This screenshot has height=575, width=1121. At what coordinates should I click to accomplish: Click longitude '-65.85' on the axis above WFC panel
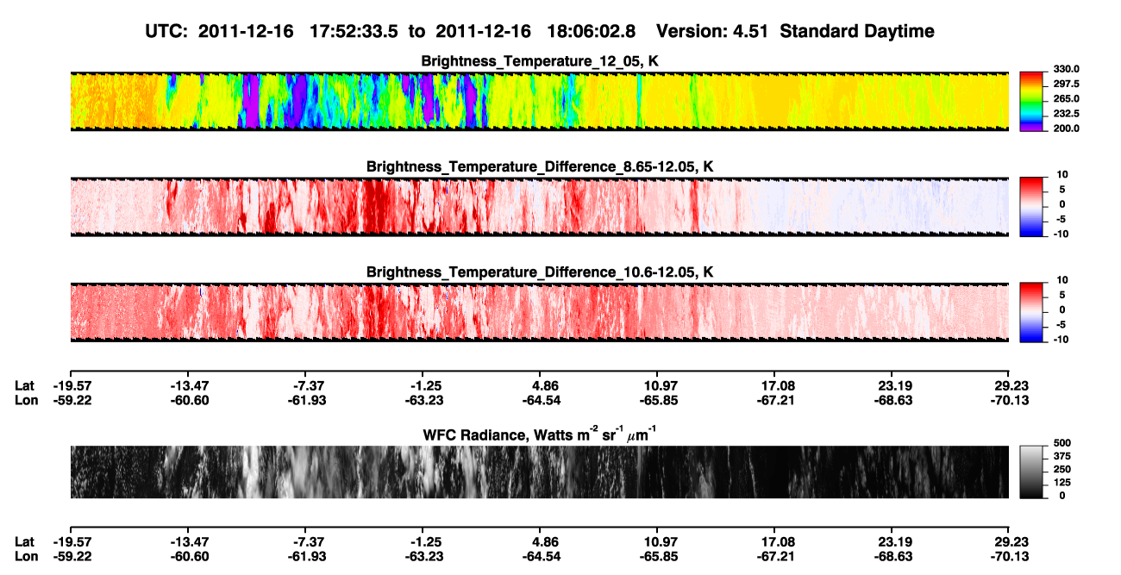pos(657,400)
